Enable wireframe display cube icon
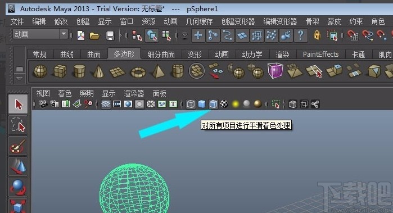The width and height of the screenshot is (393, 213). coord(191,104)
